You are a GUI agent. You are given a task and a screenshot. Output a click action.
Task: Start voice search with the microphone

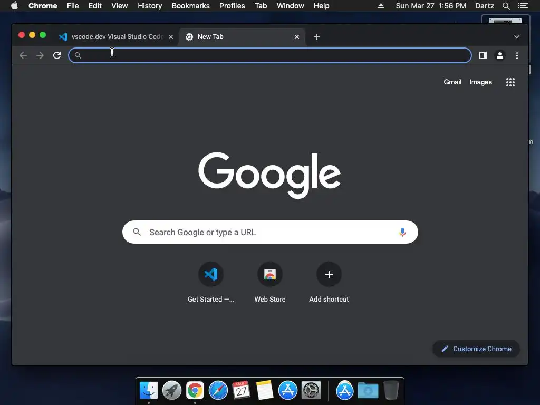[402, 232]
